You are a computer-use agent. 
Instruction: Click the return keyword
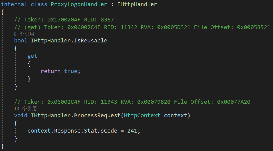coord(51,71)
